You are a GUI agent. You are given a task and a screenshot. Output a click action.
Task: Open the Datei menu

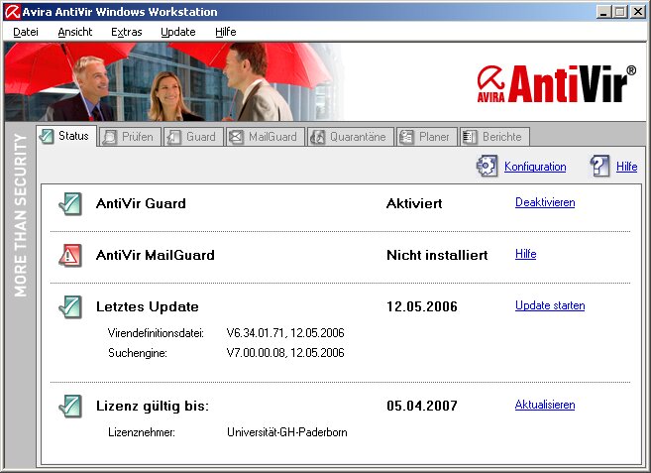point(26,32)
